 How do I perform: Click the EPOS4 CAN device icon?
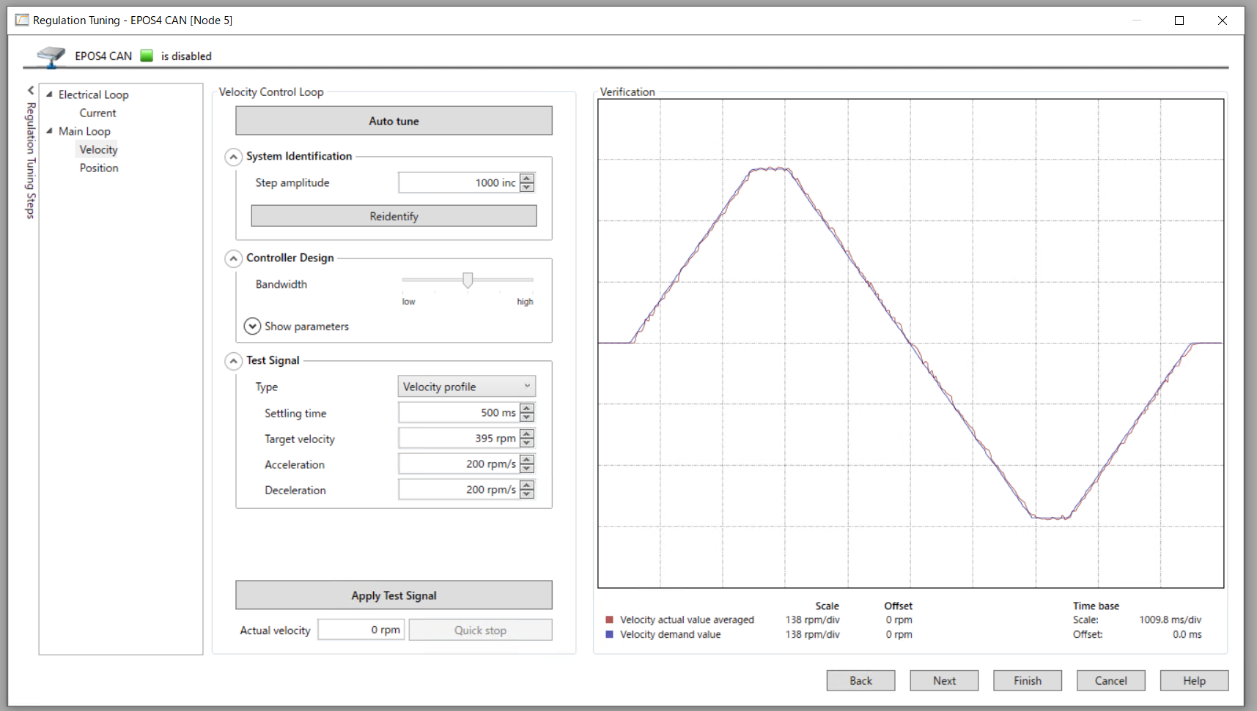click(x=51, y=56)
